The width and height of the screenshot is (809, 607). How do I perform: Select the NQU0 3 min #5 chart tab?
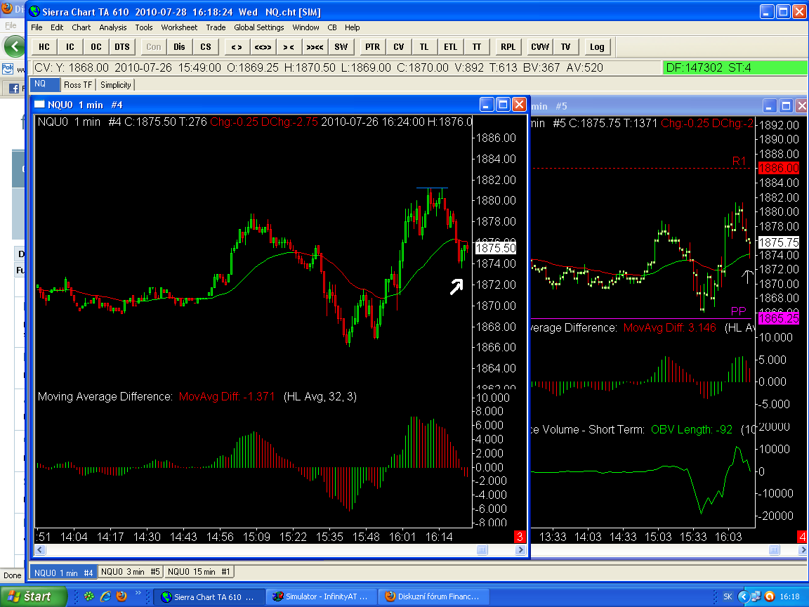coord(131,572)
